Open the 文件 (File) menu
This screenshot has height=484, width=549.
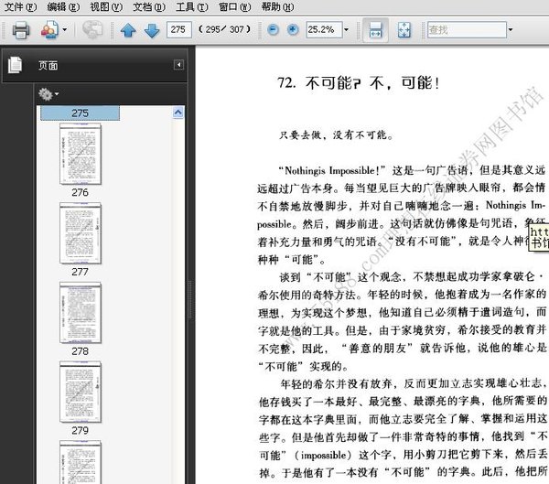[20, 6]
